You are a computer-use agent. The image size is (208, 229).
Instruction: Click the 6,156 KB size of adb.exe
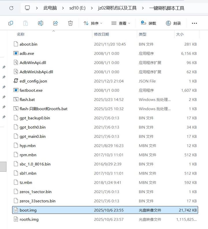[x=189, y=54]
